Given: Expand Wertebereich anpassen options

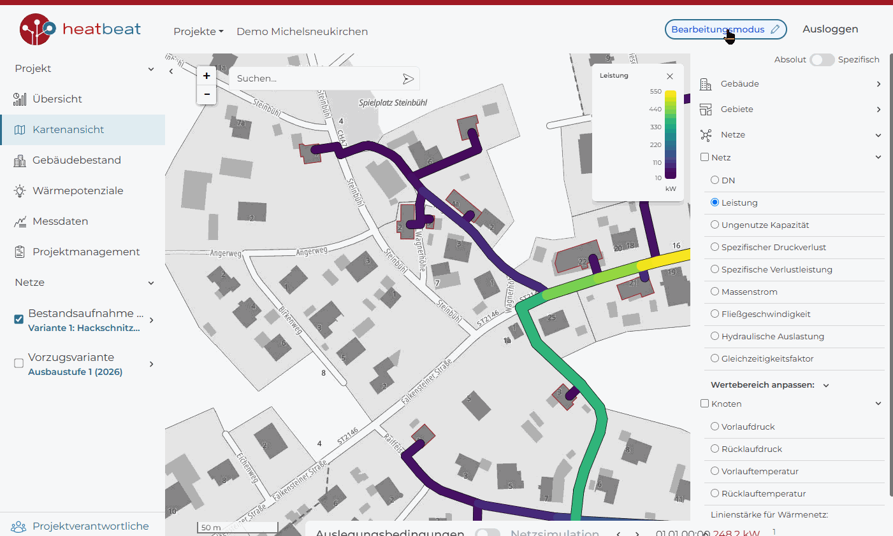Looking at the screenshot, I should 826,385.
